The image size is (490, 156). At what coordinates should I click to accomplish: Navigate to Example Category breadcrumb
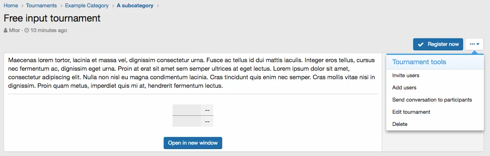tap(87, 6)
